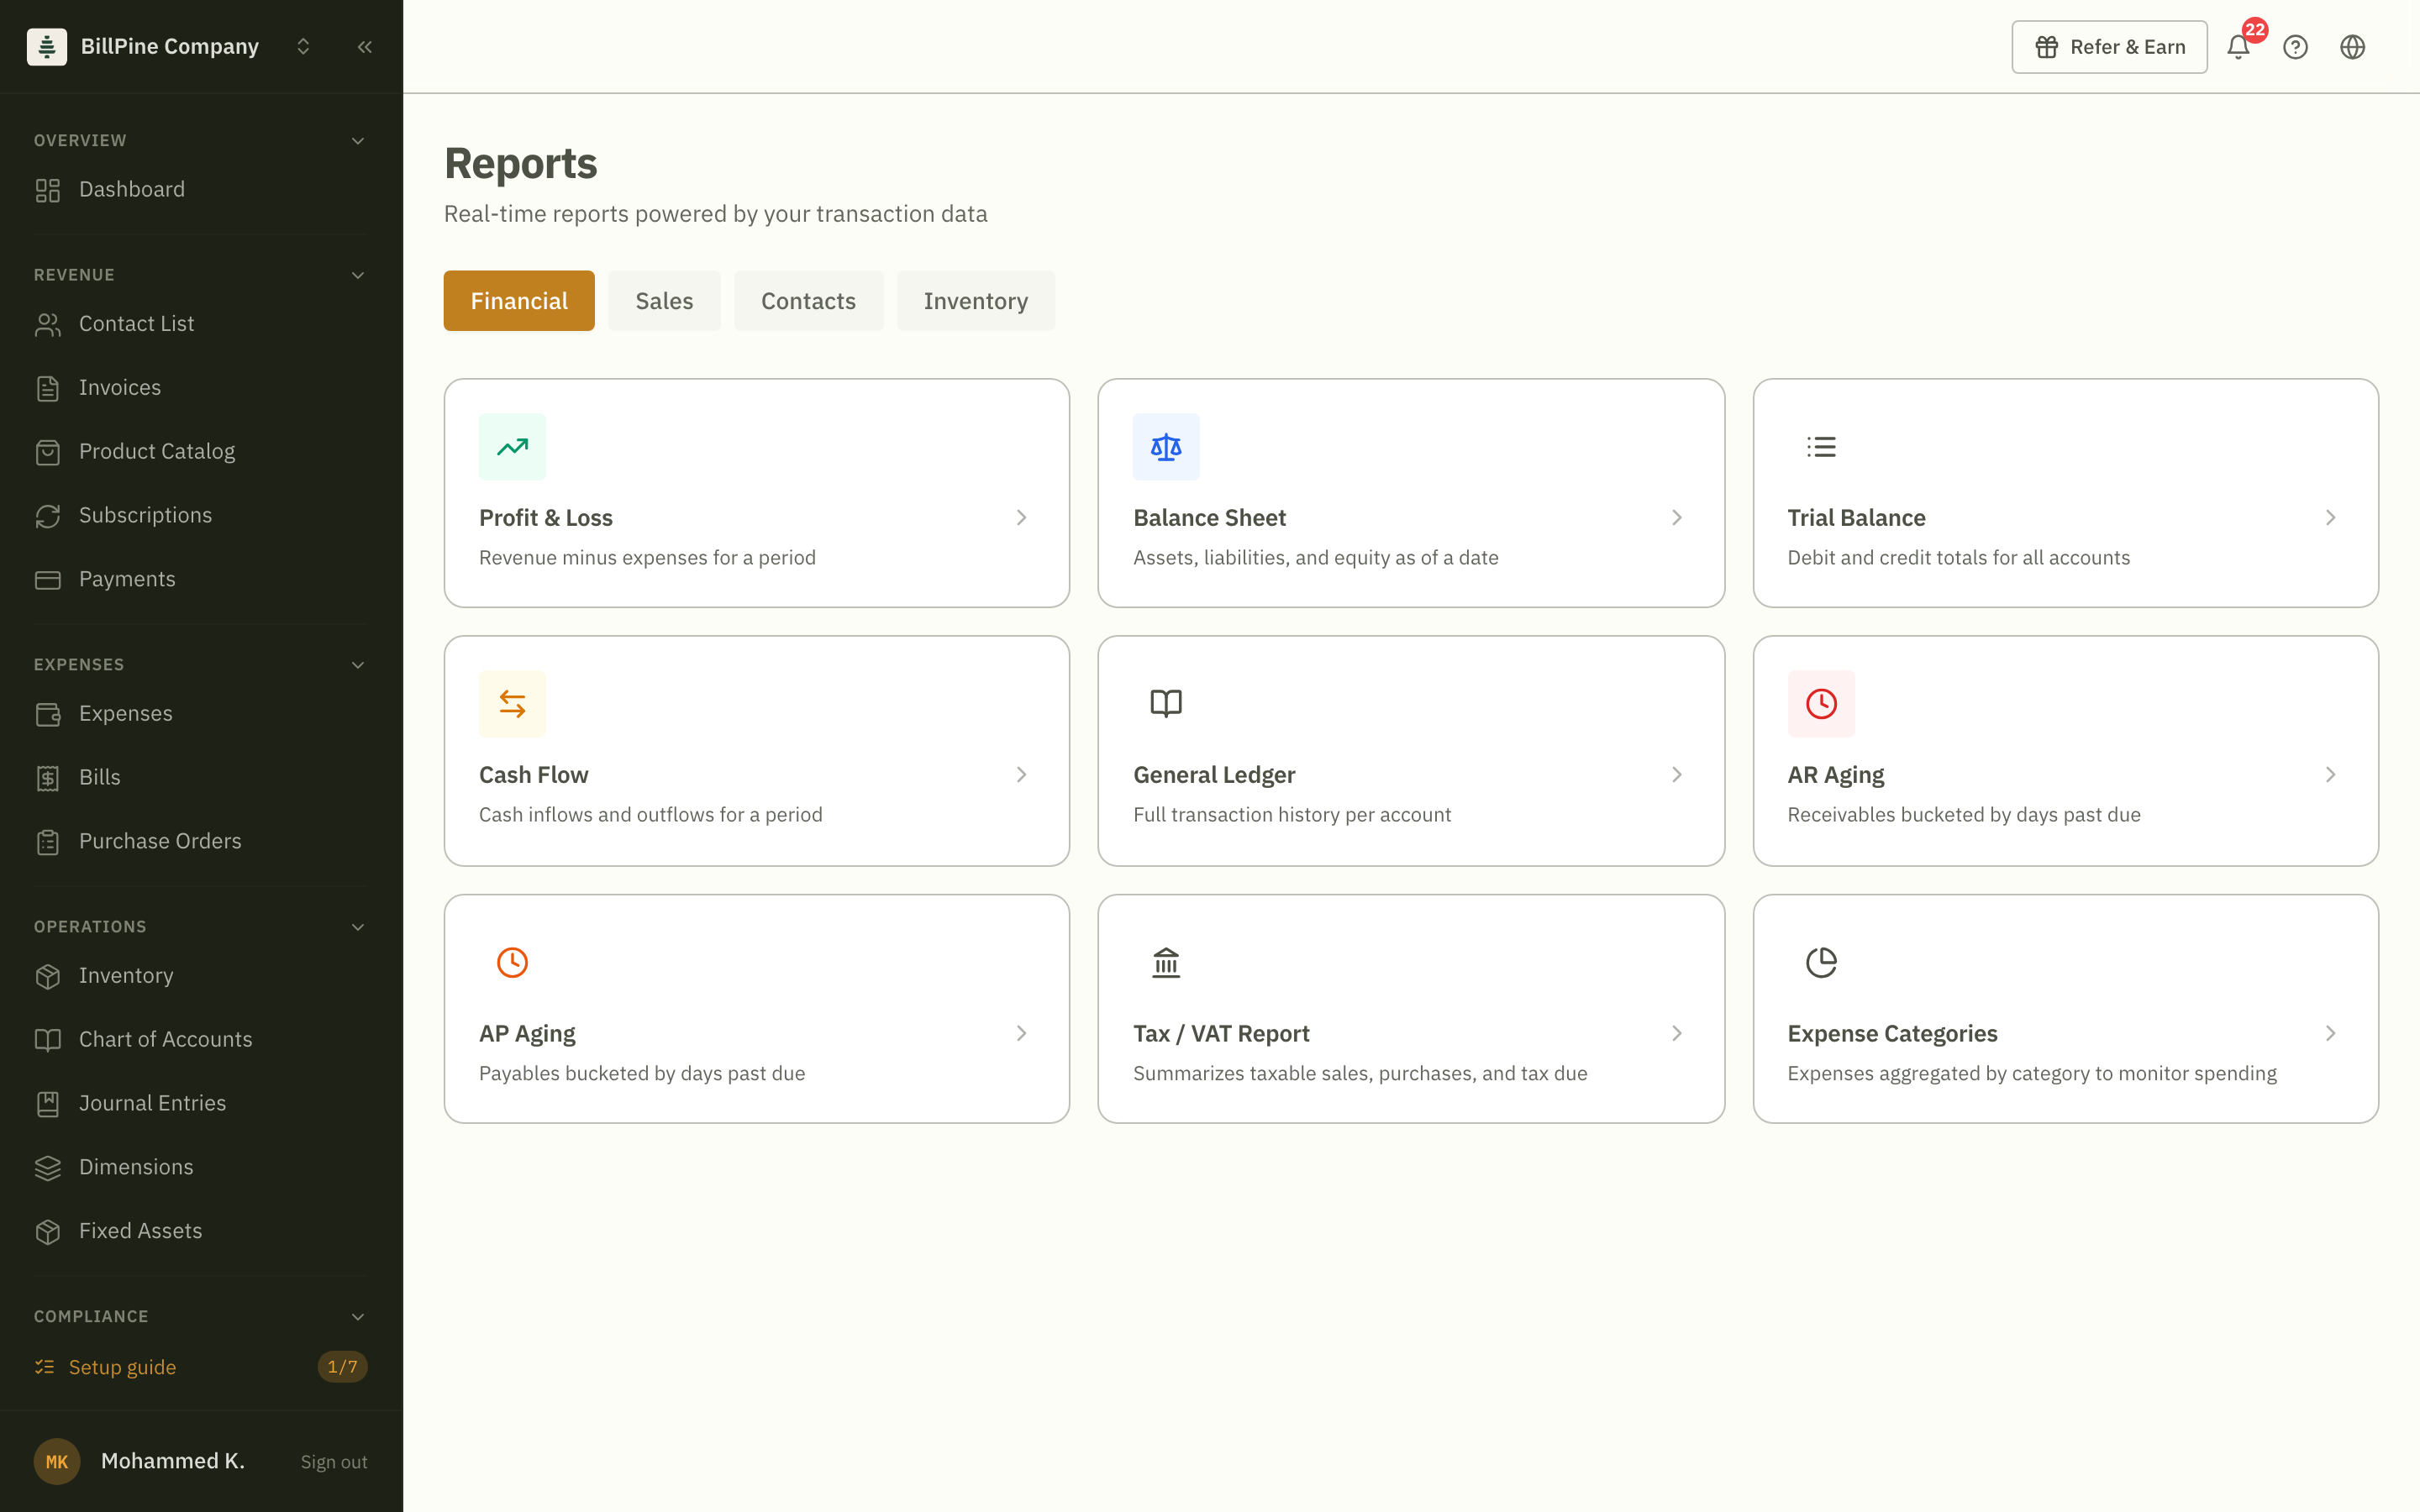The image size is (2420, 1512).
Task: Open Journal Entries in sidebar
Action: point(200,1104)
